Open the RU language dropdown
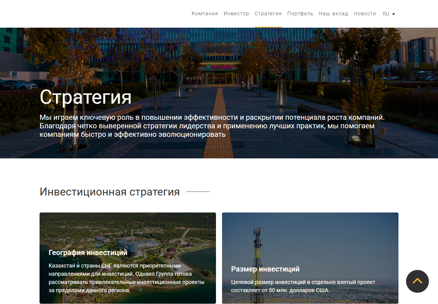Viewport: 438px width, 304px height. click(x=389, y=14)
